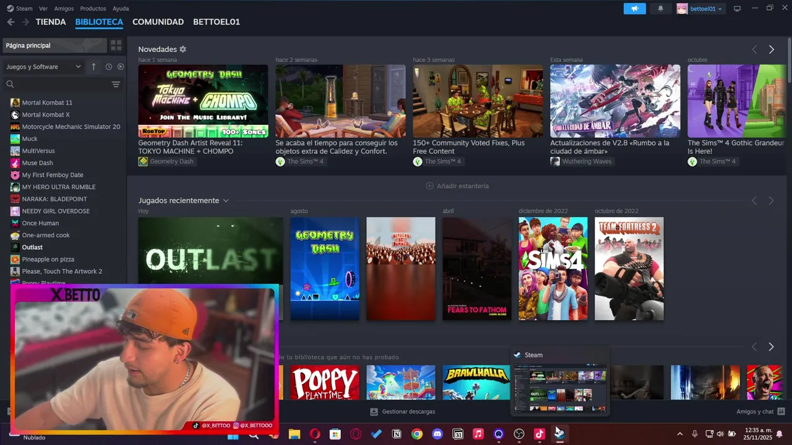This screenshot has width=792, height=445.
Task: Open the bettoel01 account dropdown
Action: coord(700,9)
